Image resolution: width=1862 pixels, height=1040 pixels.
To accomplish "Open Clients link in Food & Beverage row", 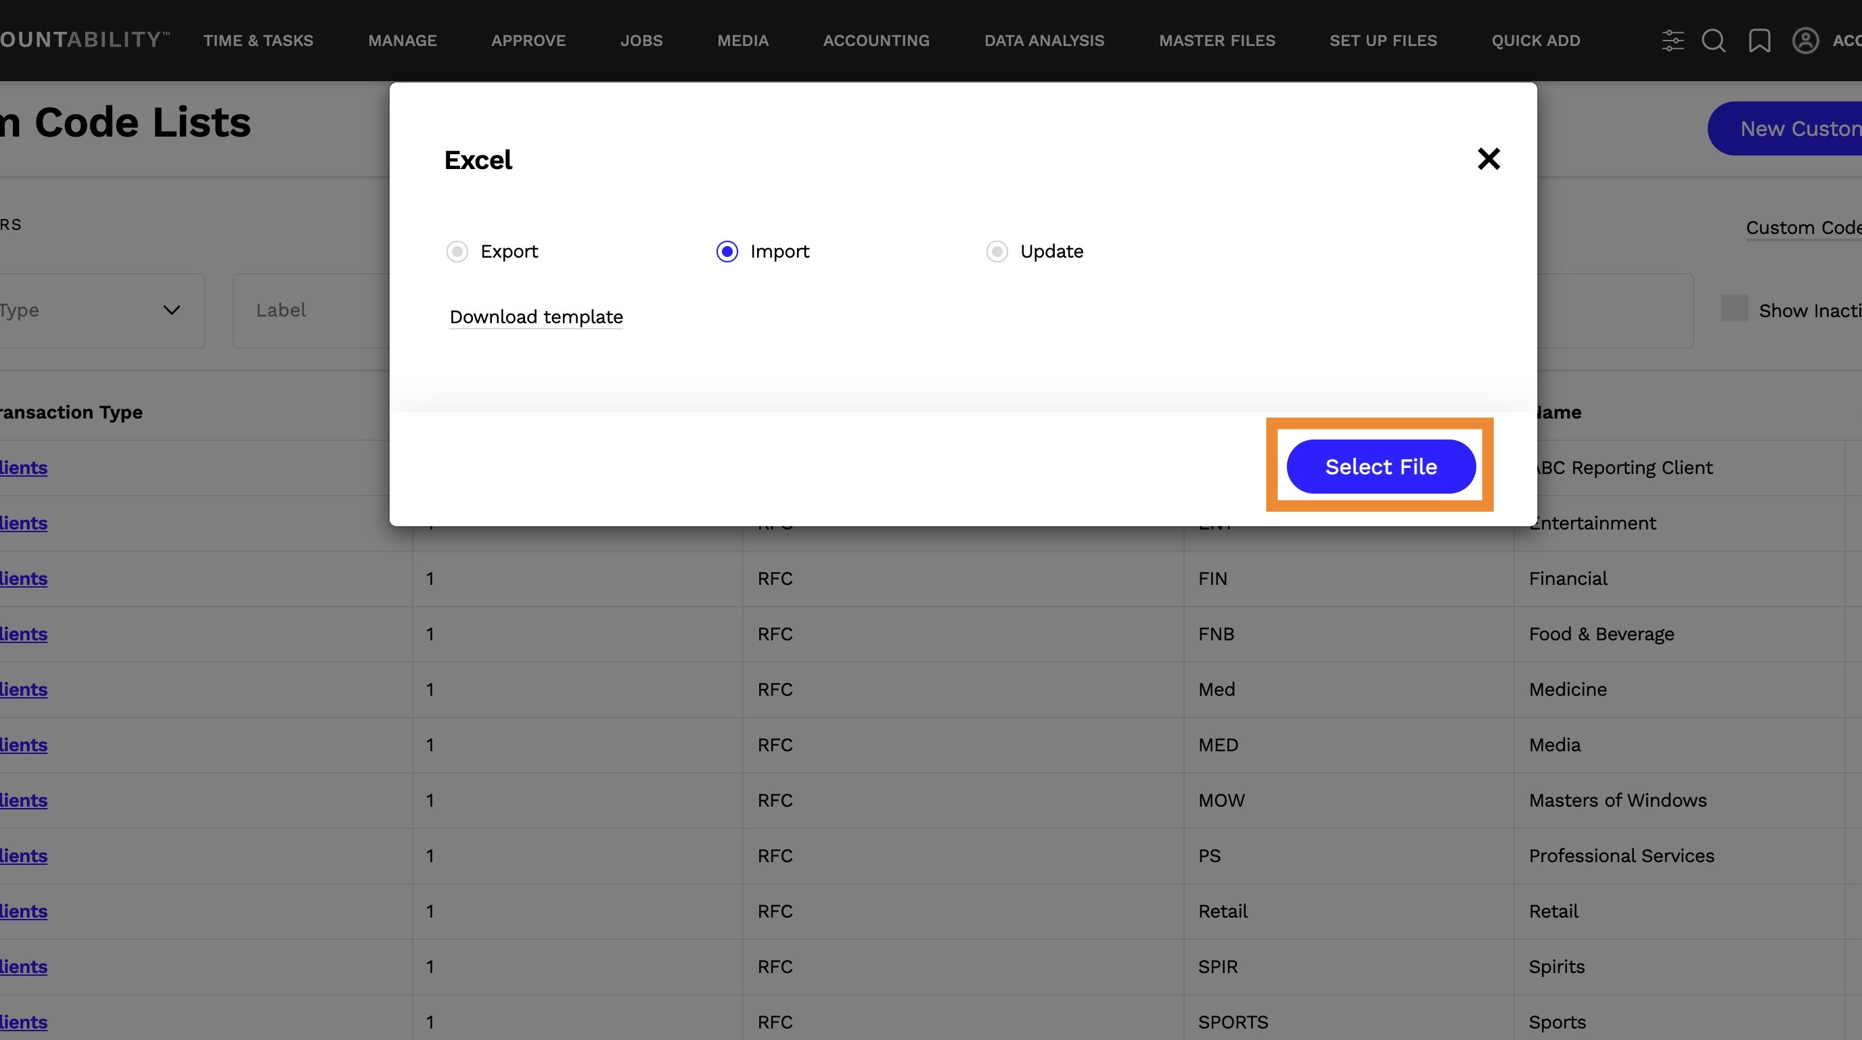I will point(23,634).
